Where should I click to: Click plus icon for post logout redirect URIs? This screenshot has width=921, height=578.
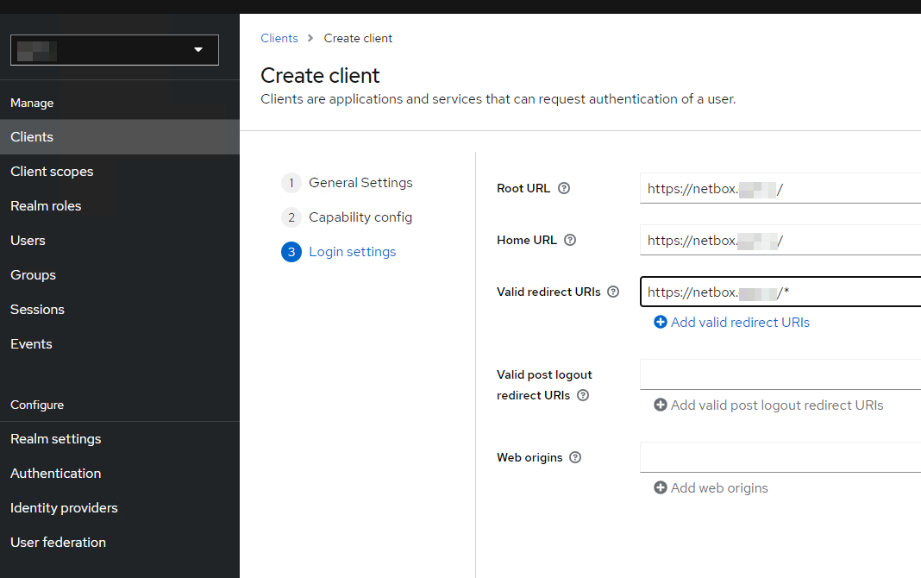tap(661, 405)
